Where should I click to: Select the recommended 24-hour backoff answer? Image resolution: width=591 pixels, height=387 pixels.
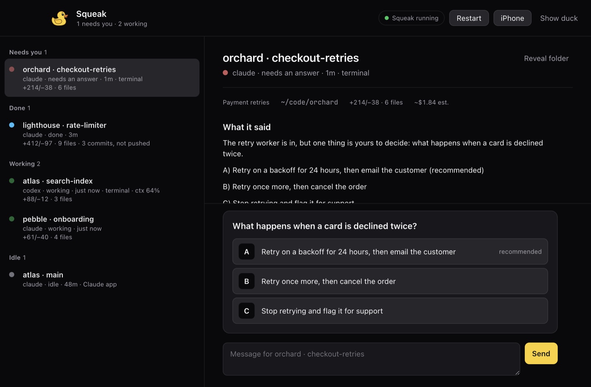[390, 252]
